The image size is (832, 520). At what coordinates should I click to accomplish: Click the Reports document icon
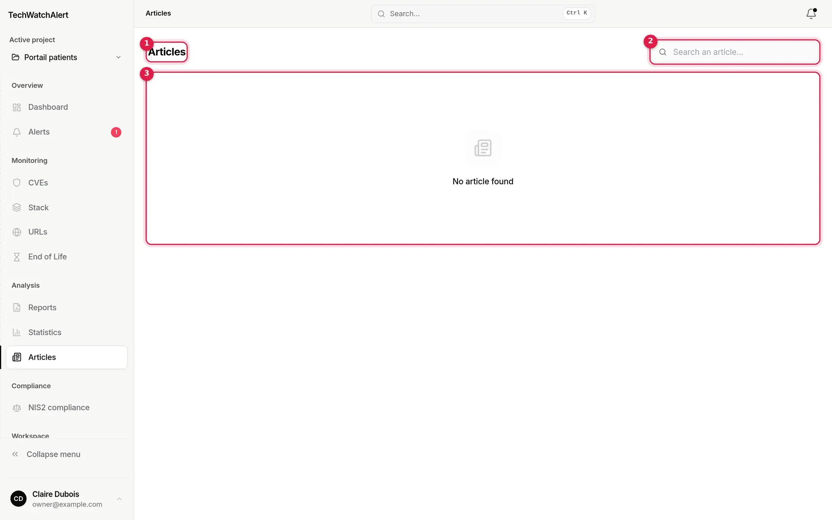(17, 308)
